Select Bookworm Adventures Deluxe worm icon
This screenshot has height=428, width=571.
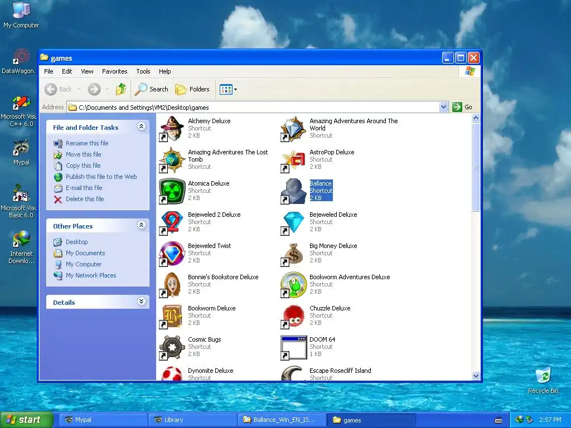point(293,285)
